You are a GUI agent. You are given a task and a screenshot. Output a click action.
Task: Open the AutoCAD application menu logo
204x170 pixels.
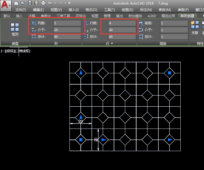click(x=6, y=6)
